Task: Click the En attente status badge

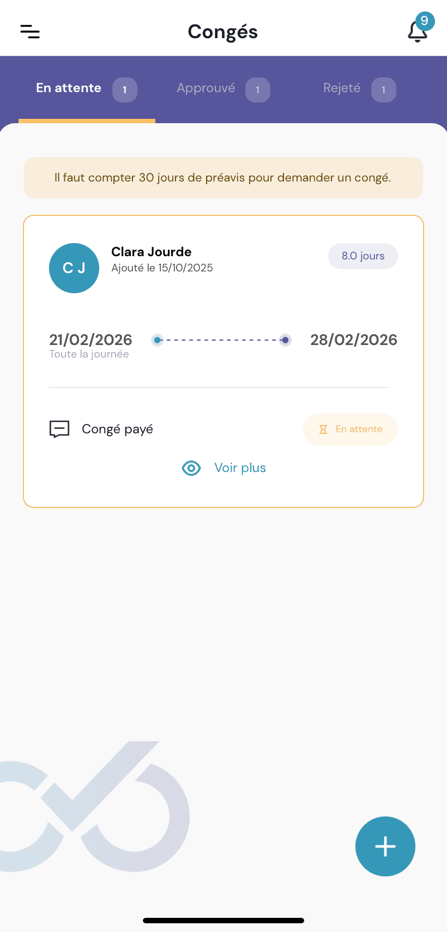Action: tap(351, 429)
